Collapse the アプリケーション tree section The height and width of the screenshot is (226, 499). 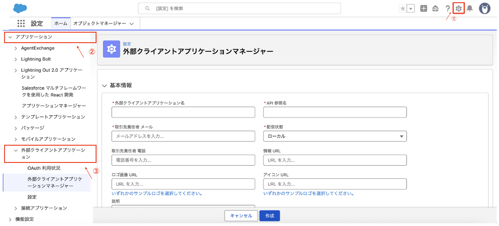[10, 37]
